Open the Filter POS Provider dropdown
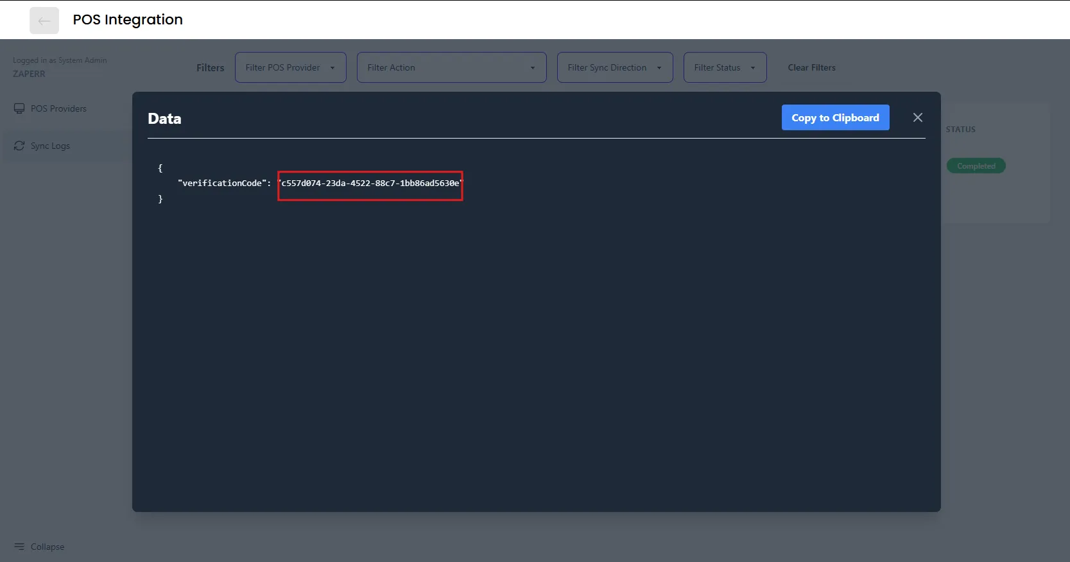Viewport: 1070px width, 562px height. [291, 67]
